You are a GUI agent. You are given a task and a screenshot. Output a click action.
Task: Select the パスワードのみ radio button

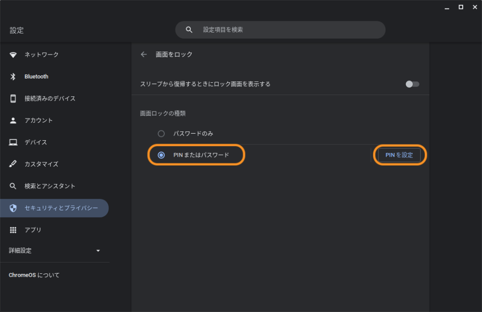pyautogui.click(x=161, y=134)
